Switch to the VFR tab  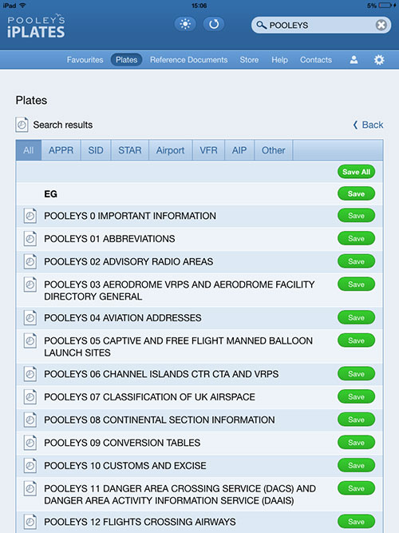[208, 150]
